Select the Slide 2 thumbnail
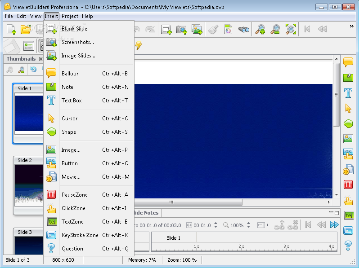This screenshot has height=268, width=359. click(28, 185)
